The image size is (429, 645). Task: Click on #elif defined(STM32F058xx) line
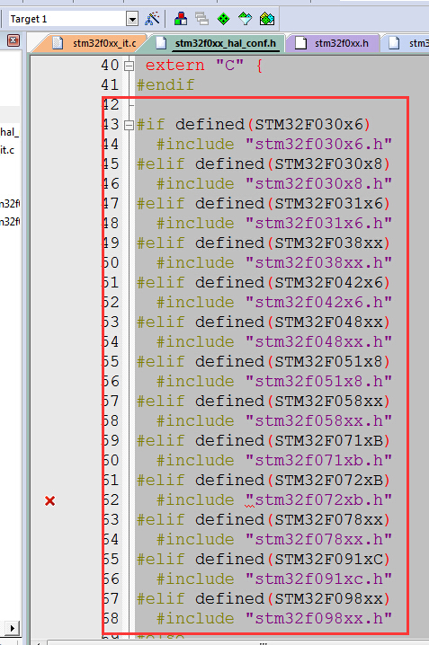[264, 401]
